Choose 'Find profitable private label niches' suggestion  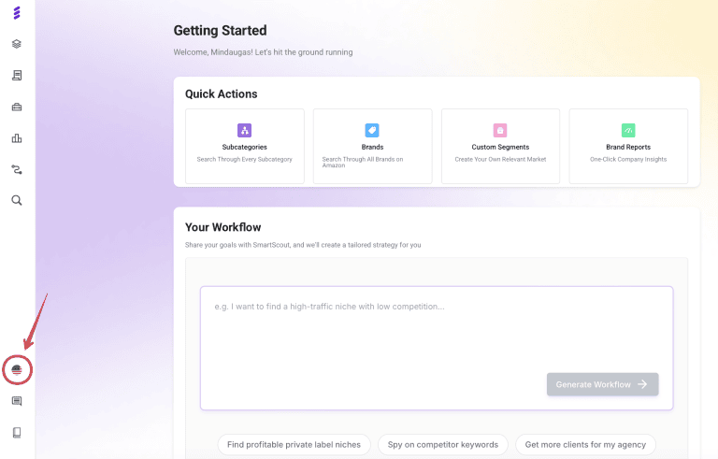click(294, 445)
